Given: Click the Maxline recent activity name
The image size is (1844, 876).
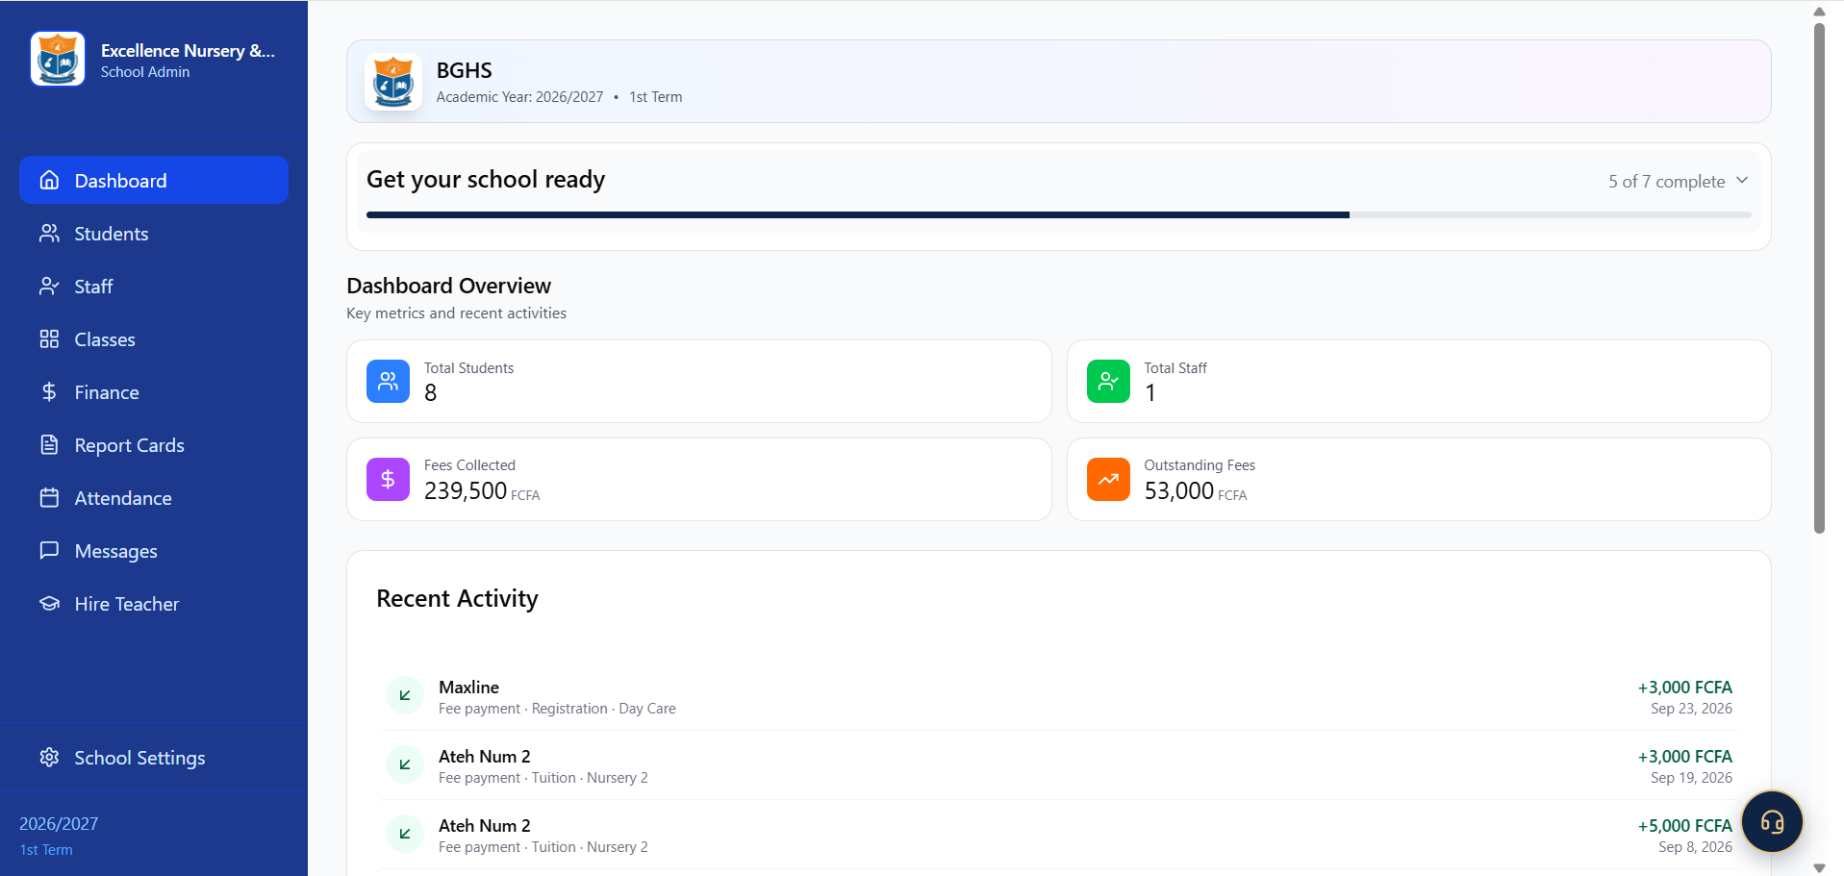Looking at the screenshot, I should coord(468,687).
